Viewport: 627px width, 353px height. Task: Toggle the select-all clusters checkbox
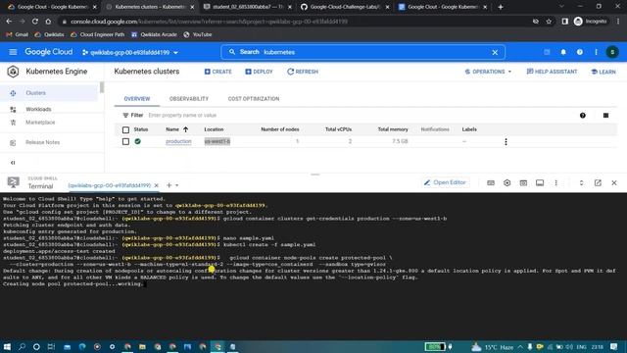[125, 129]
